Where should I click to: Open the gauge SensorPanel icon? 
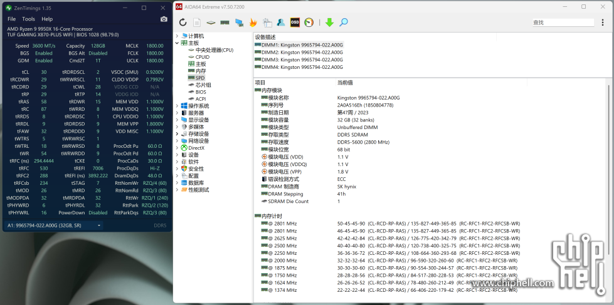click(309, 23)
